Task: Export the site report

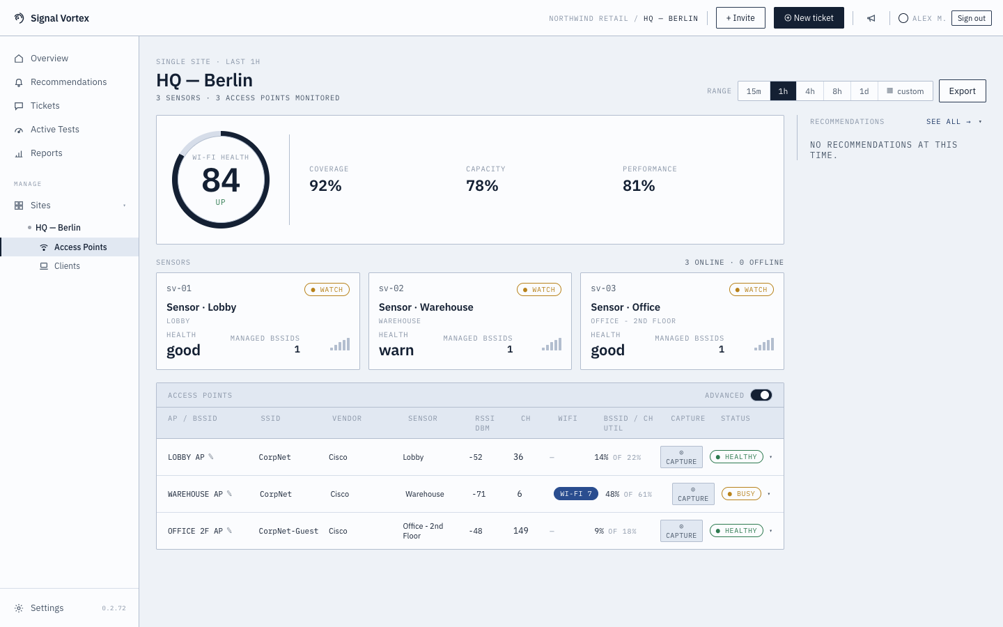Action: click(x=963, y=91)
